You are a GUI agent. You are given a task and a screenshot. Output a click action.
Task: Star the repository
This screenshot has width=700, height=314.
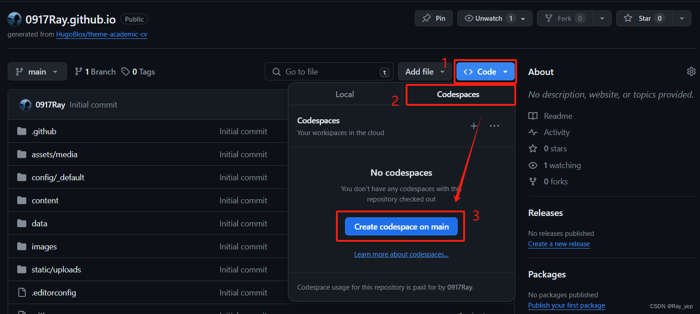point(643,19)
